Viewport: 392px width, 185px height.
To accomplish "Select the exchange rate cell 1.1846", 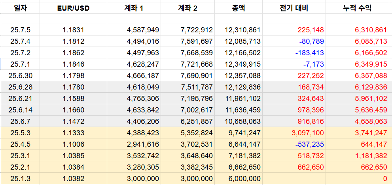I will click(73, 64).
